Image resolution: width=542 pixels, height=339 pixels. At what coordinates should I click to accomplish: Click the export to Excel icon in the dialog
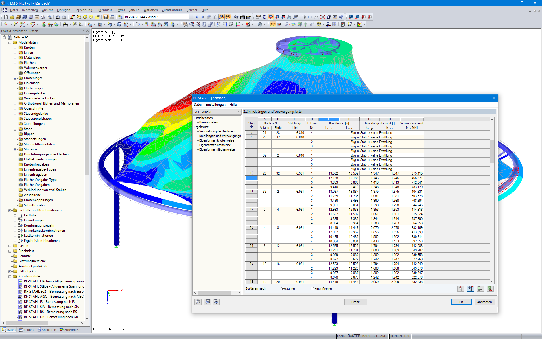(x=490, y=289)
